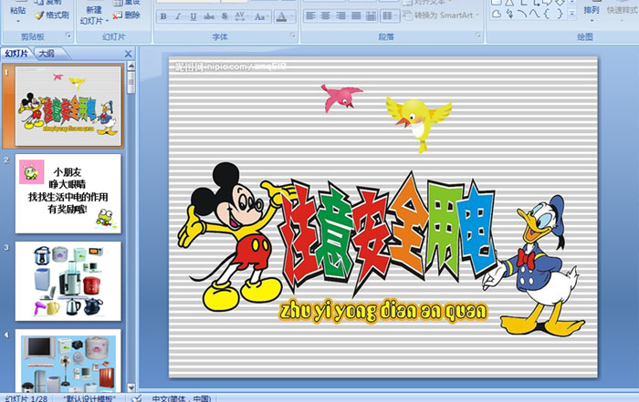Close the slides pane with the X
Viewport: 639px width, 402px height.
click(x=128, y=54)
